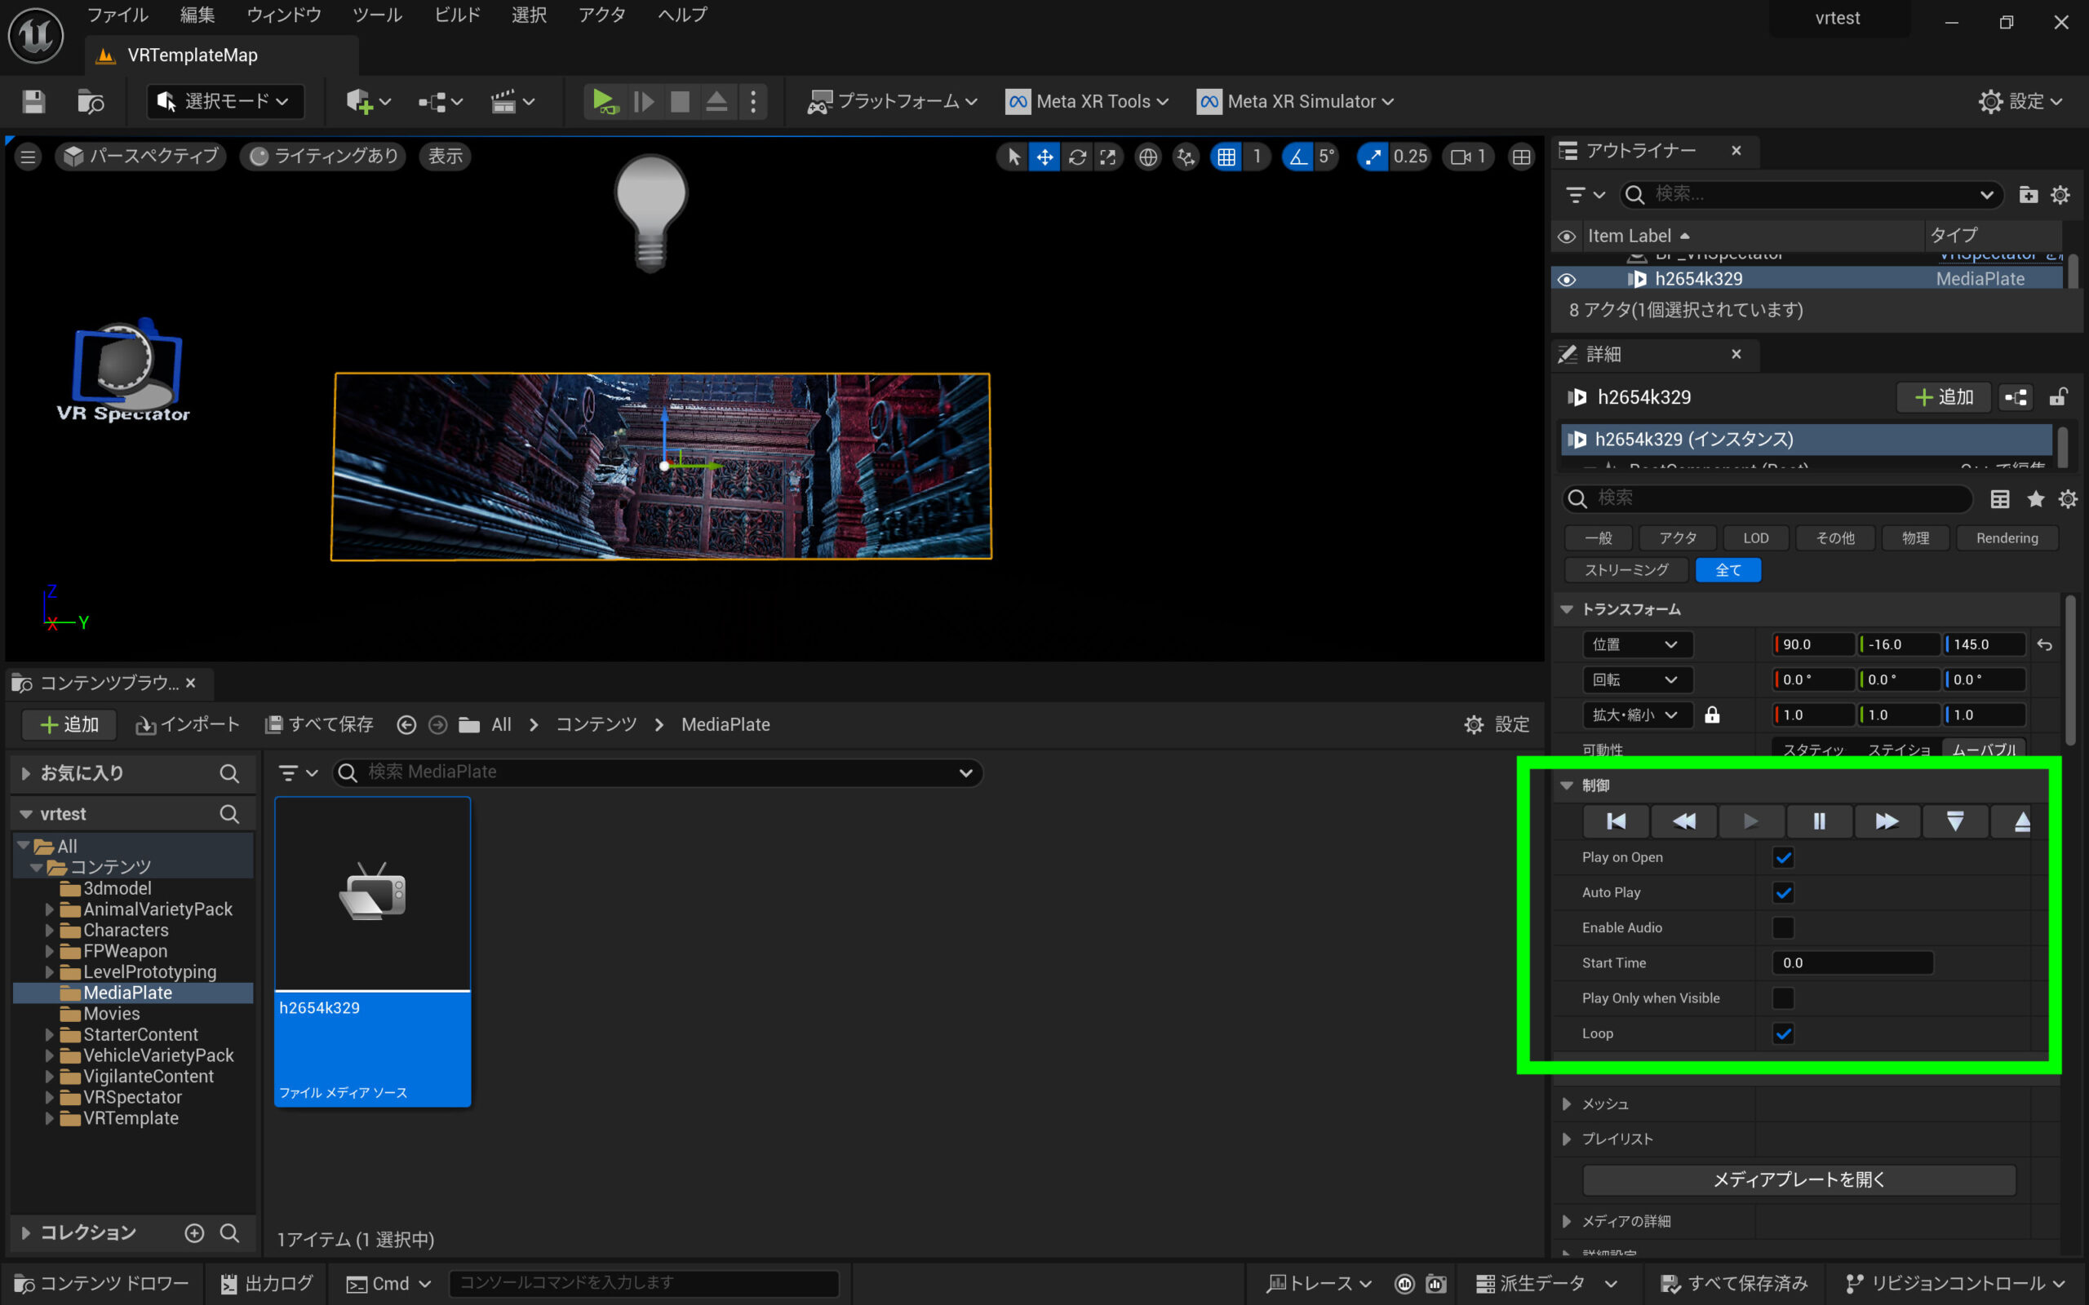Hide h2654k329 actor via eye icon
Screen dimensions: 2089x1305
tap(1566, 280)
